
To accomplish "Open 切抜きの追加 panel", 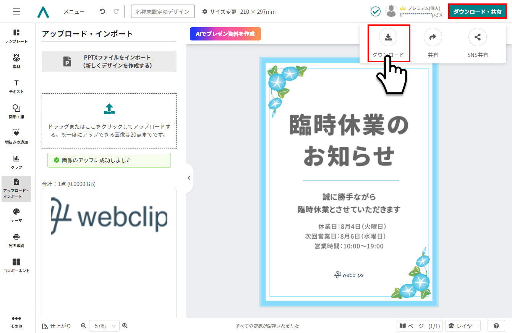I will pos(16,137).
